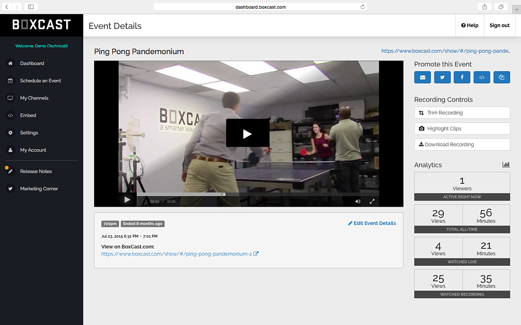The height and width of the screenshot is (325, 521).
Task: Share event via Facebook icon button
Action: pyautogui.click(x=462, y=77)
